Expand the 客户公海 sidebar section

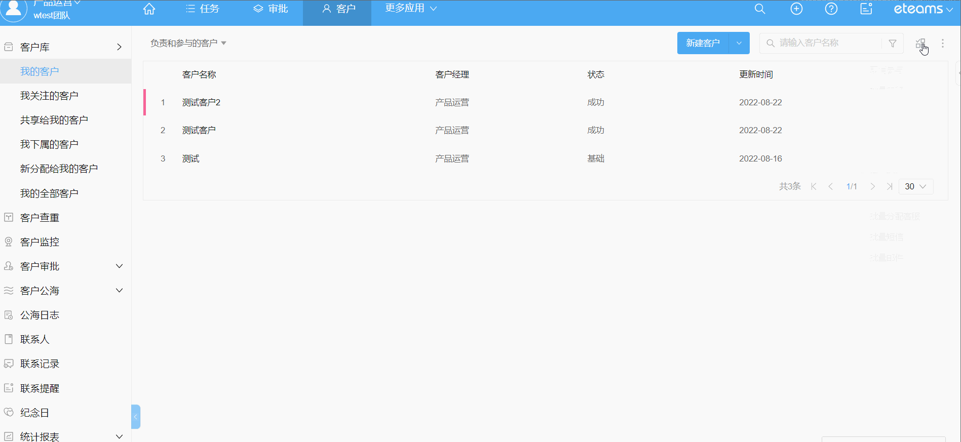coord(119,291)
